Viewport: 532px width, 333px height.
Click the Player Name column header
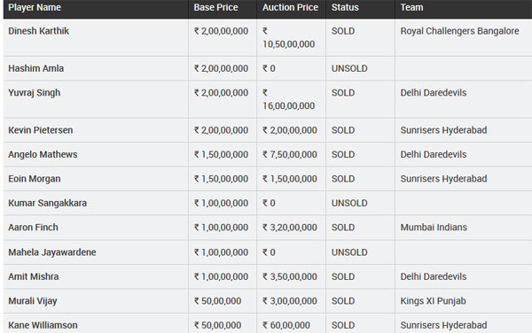tap(35, 7)
